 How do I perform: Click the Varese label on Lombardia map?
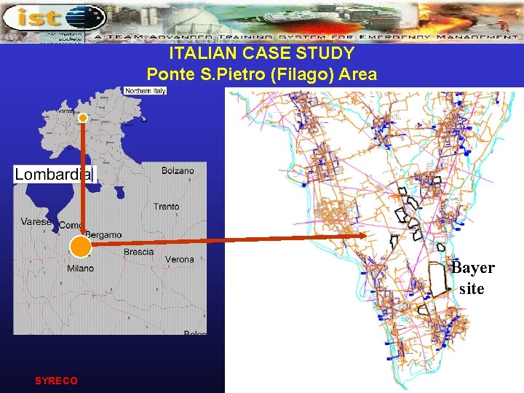(36, 221)
